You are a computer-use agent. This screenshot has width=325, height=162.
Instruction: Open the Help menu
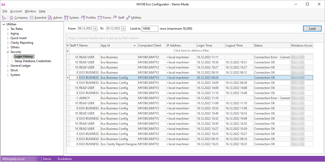pyautogui.click(x=42, y=11)
